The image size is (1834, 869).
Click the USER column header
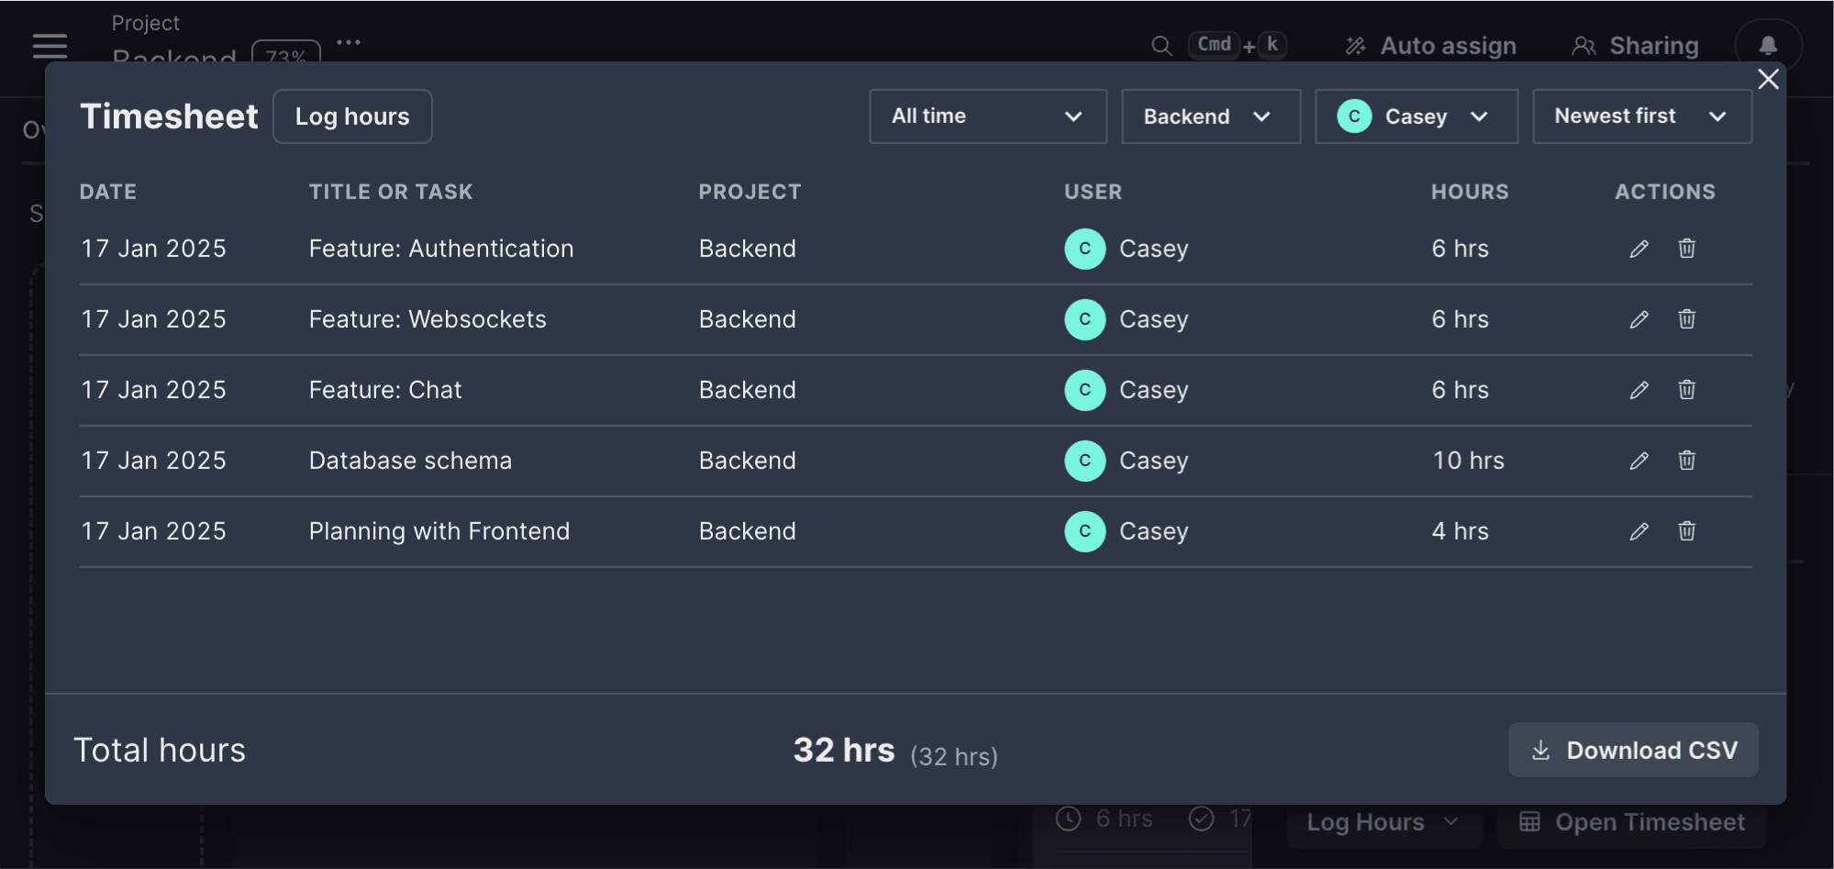(1093, 192)
